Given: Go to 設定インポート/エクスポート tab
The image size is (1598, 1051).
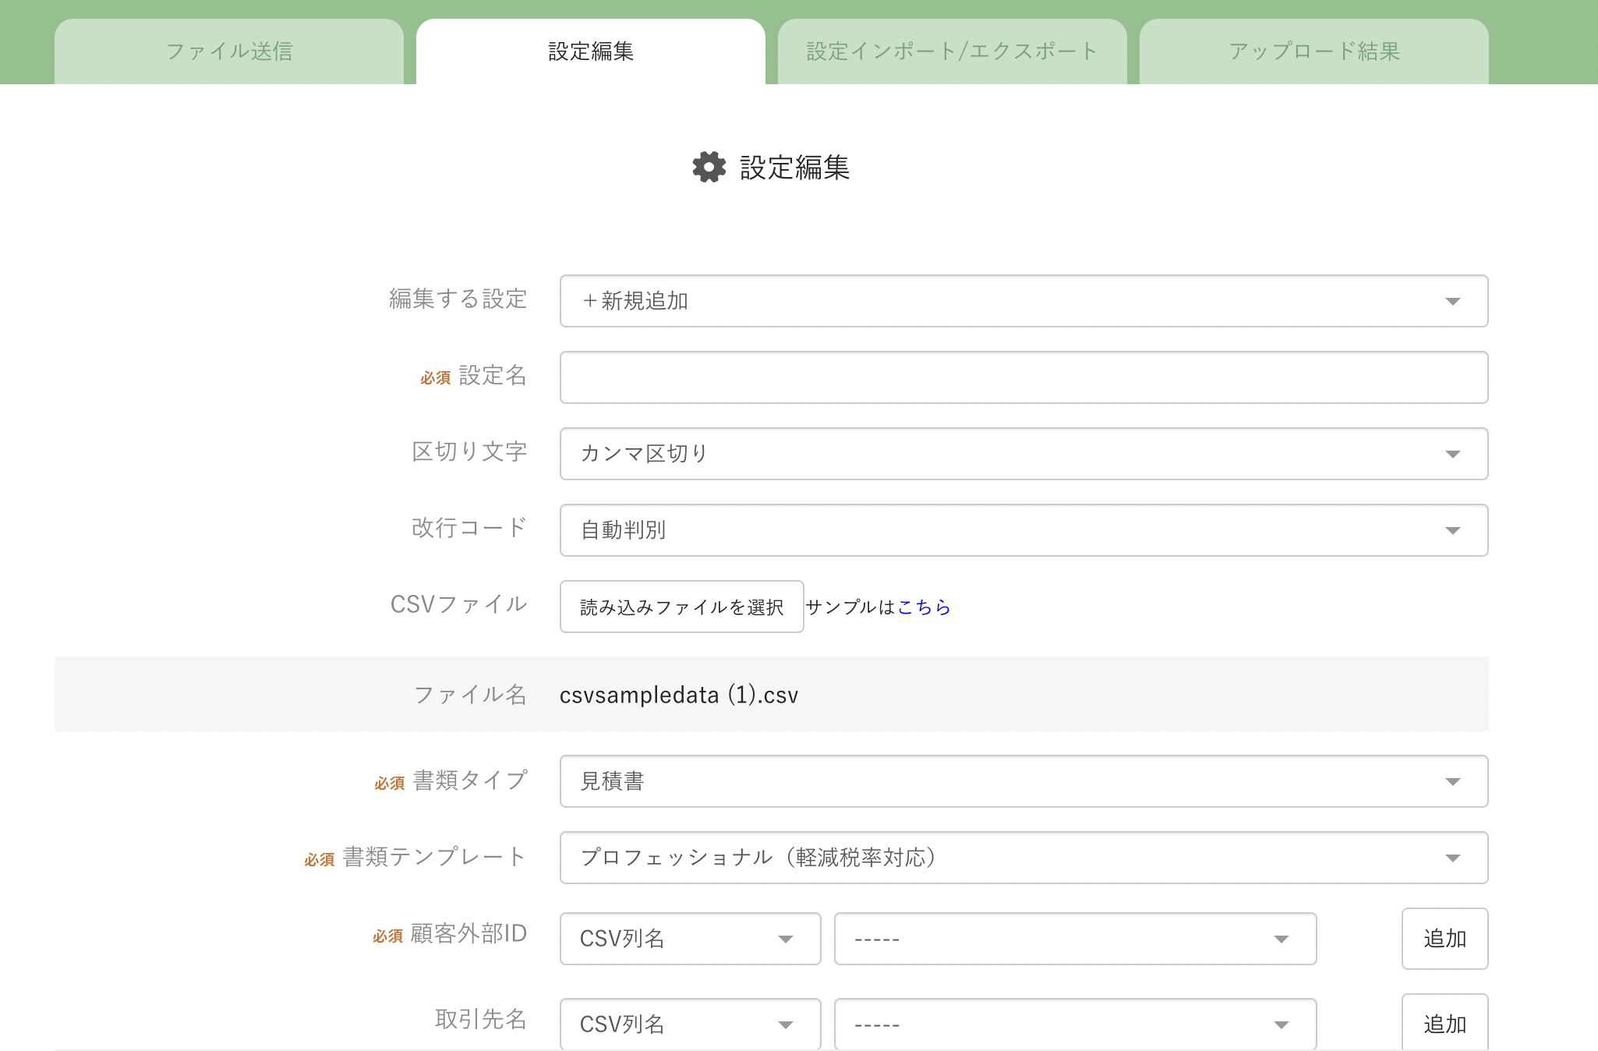Looking at the screenshot, I should tap(952, 51).
